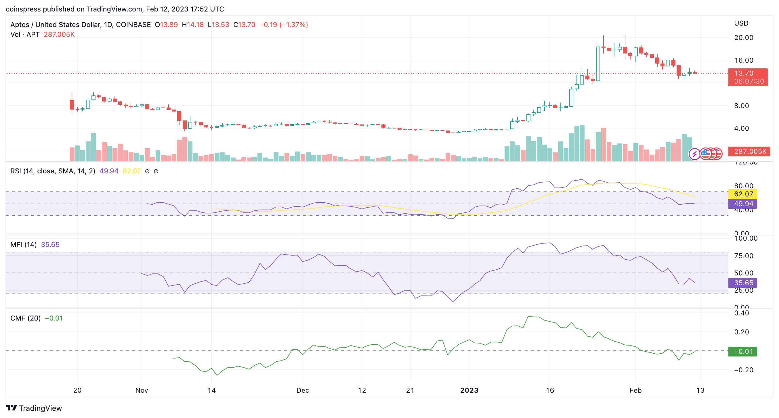Click the bar countdown timer 06:07:30

[749, 81]
